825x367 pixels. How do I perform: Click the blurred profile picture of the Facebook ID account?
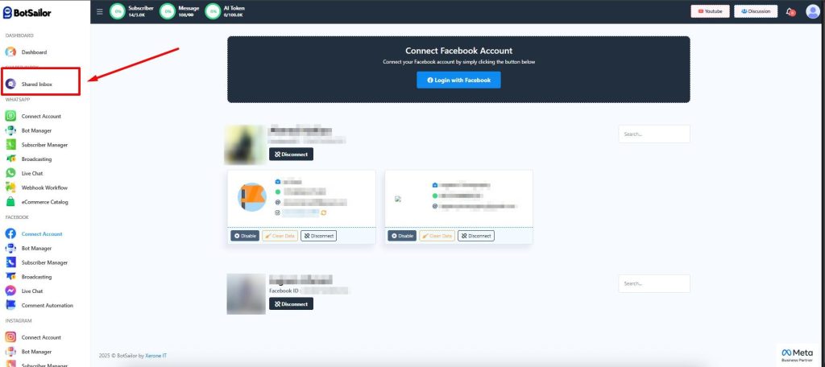point(246,294)
